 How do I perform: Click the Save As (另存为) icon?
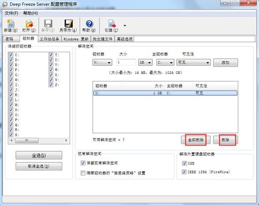[68, 24]
